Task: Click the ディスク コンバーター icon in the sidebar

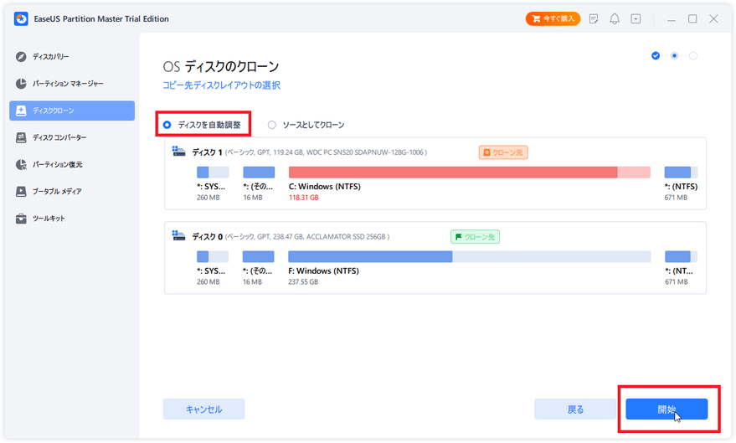Action: [21, 137]
